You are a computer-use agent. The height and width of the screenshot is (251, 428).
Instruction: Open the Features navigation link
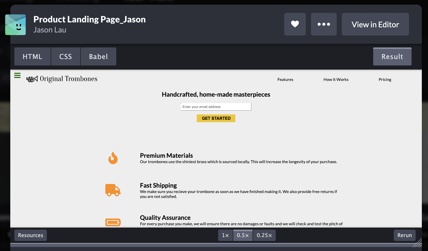point(285,79)
